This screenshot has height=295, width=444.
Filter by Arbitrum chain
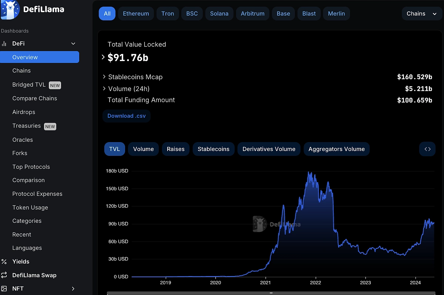253,14
